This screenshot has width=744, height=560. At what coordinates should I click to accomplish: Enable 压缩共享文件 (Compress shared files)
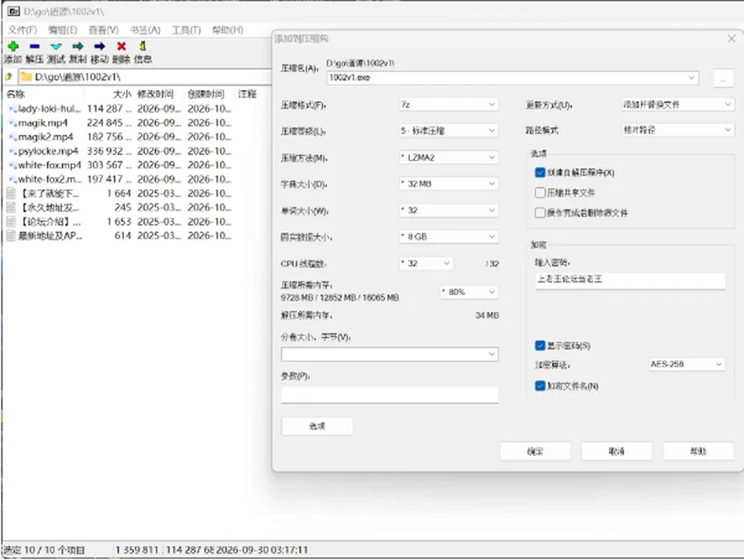(x=540, y=192)
